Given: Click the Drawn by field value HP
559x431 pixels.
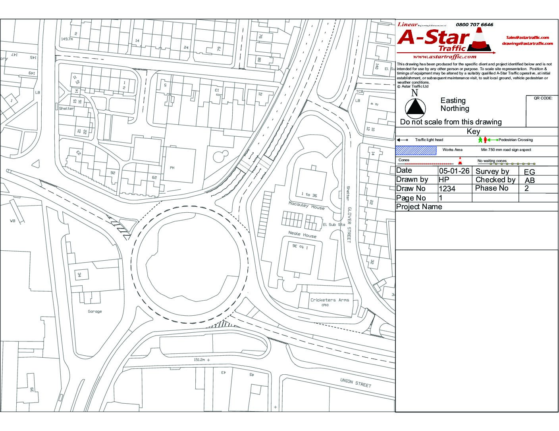Looking at the screenshot, I should (444, 179).
